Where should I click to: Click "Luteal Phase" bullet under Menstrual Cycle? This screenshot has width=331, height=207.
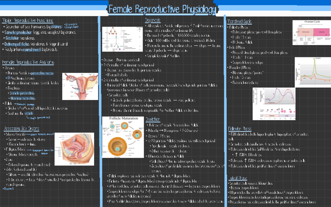237,47
